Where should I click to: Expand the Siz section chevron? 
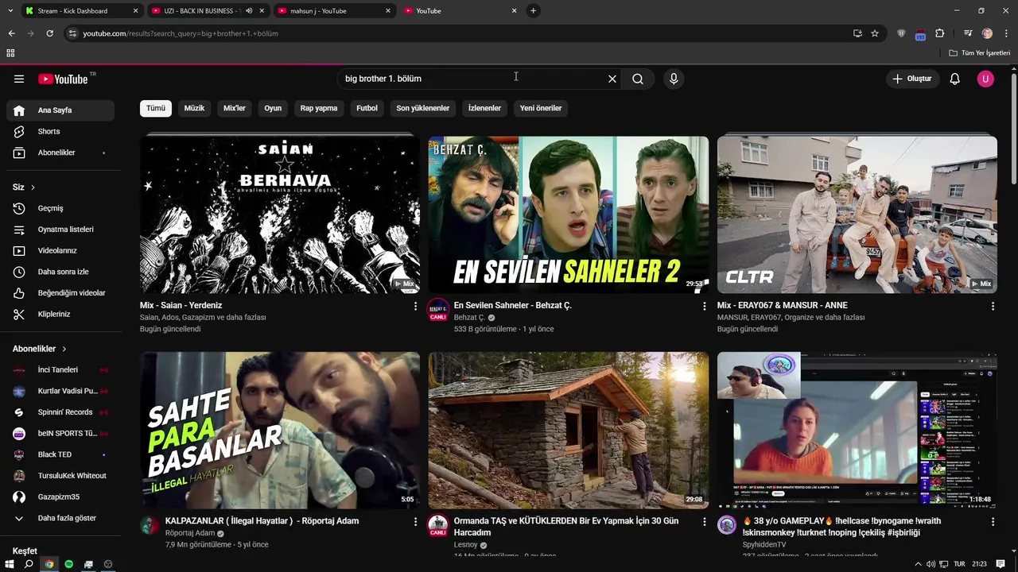[x=33, y=187]
